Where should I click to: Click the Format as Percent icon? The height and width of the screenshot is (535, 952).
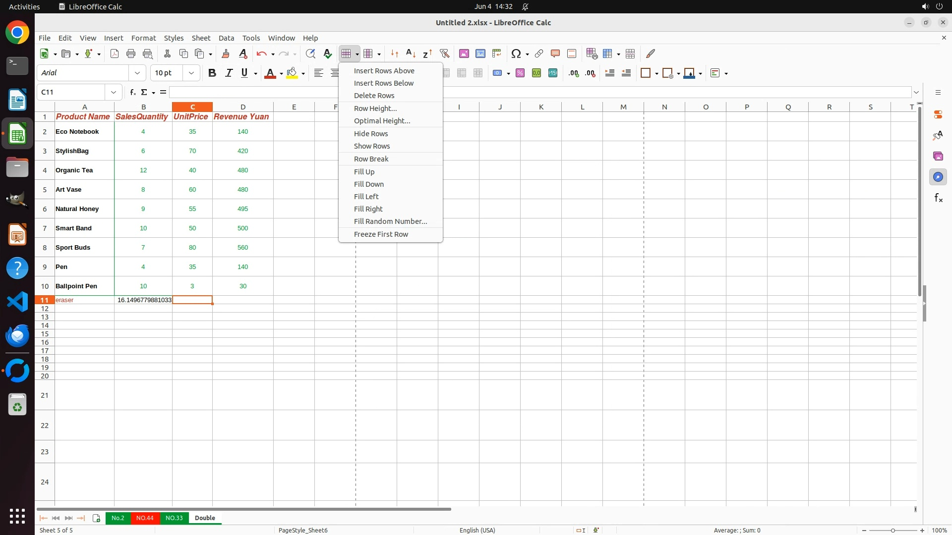(520, 73)
